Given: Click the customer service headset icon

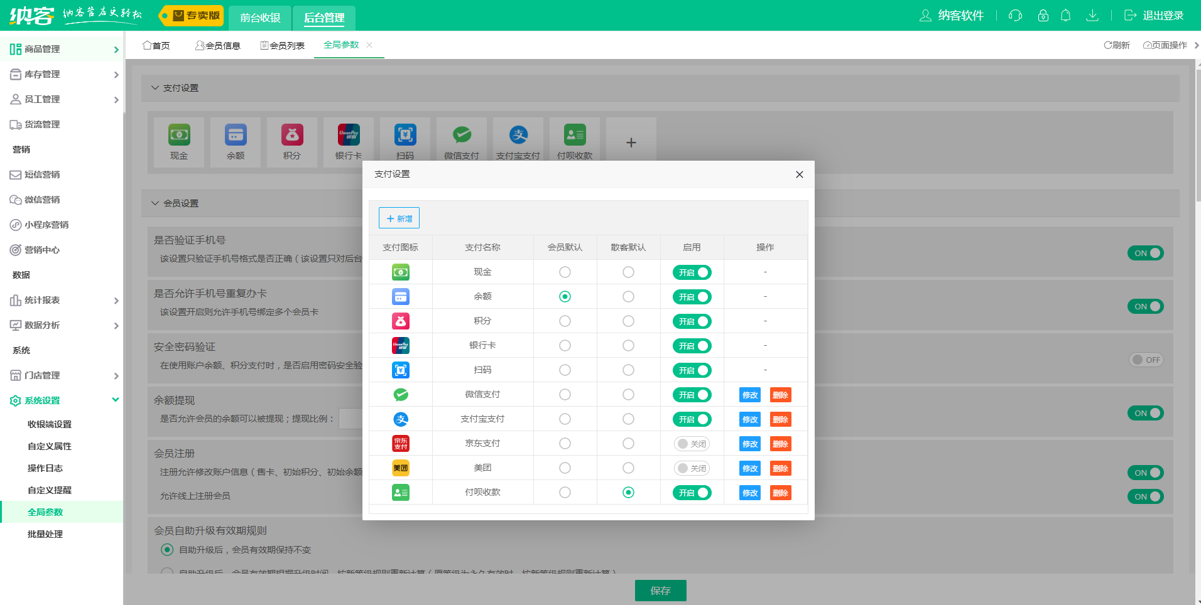Looking at the screenshot, I should [1015, 16].
